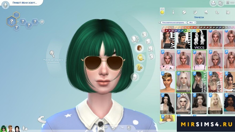Select the party outfit balloons icon
This screenshot has height=132, width=235.
pyautogui.click(x=206, y=12)
